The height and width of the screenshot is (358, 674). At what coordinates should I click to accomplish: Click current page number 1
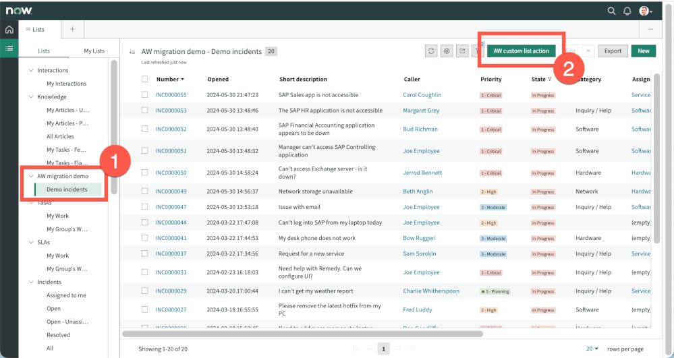[x=383, y=349]
